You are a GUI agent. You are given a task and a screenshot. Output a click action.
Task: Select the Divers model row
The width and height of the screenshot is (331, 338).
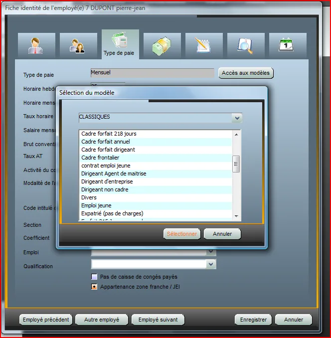pyautogui.click(x=156, y=198)
